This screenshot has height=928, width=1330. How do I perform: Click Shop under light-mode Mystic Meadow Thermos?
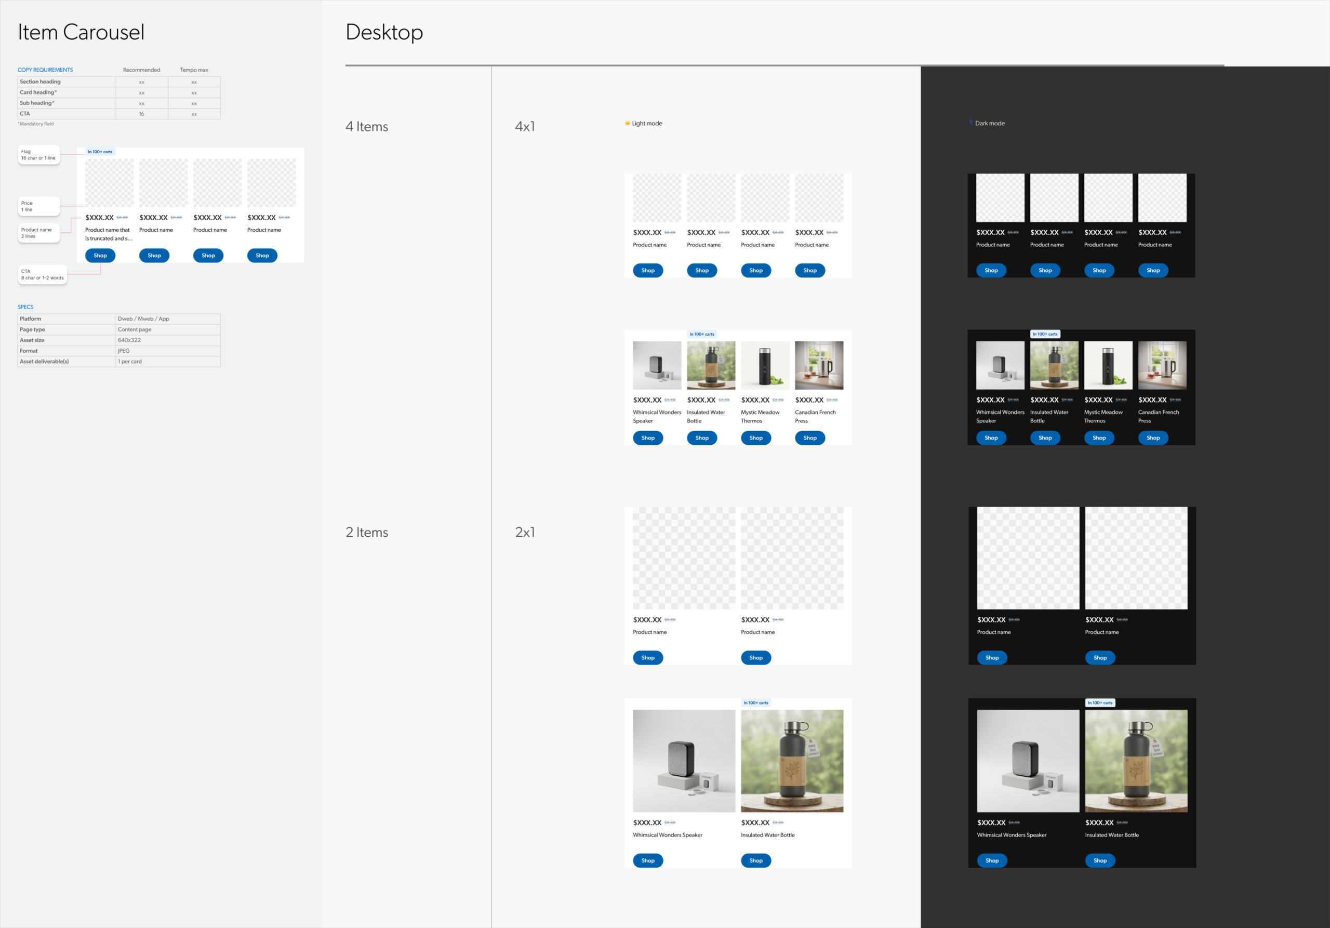click(755, 438)
